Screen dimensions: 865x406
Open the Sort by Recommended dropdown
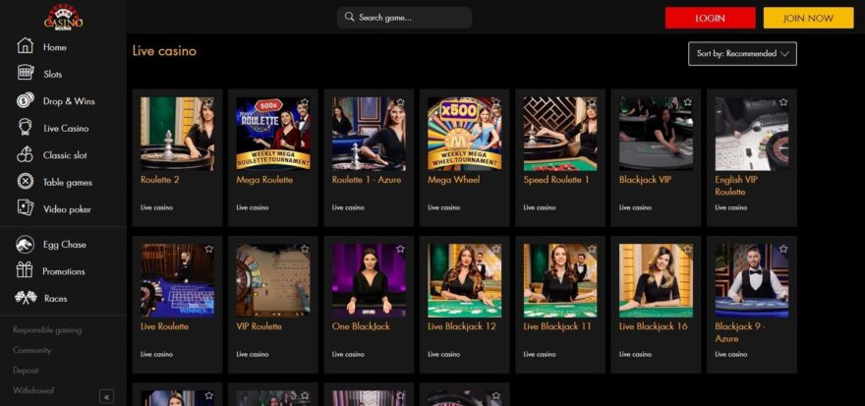pos(742,53)
